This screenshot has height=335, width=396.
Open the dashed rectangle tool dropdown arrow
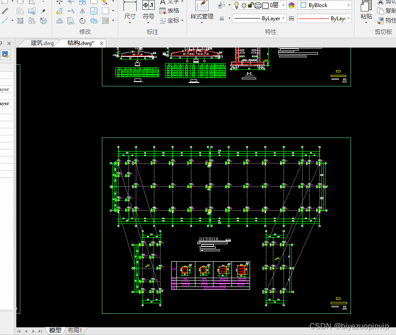point(113,11)
